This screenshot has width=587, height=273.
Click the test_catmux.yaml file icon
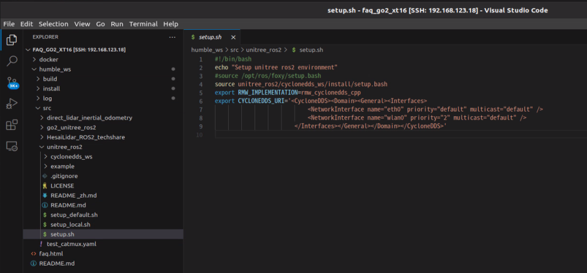point(41,244)
